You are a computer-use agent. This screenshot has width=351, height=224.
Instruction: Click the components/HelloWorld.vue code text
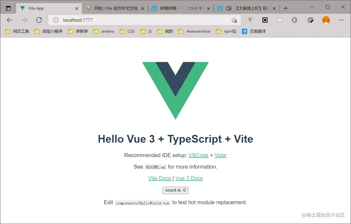click(143, 203)
